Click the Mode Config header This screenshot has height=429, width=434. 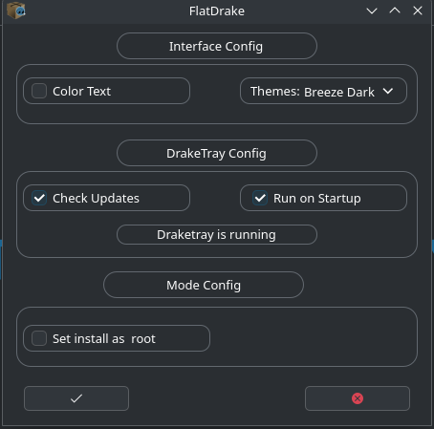204,285
